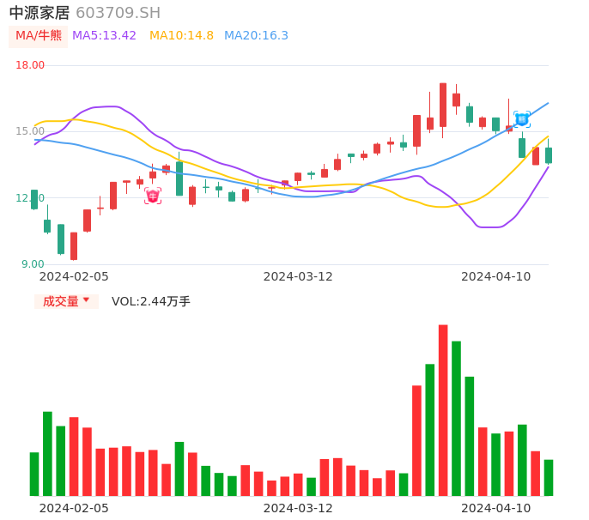Screen dimensions: 589x520
Task: Click the 2024-02-05 date below volume chart
Action: coord(74,508)
